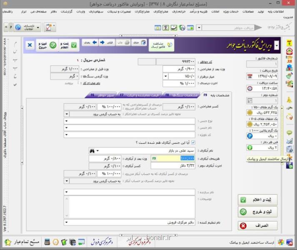The height and width of the screenshot is (250, 297).
Task: Toggle the plating done checkbox
Action: pos(193,142)
